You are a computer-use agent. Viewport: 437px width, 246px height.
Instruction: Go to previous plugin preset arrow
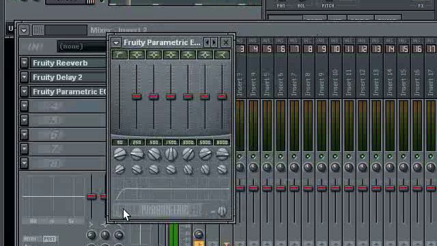207,42
